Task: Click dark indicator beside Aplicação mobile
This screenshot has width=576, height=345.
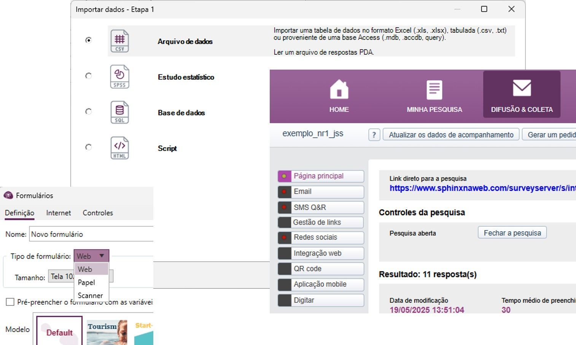Action: (284, 284)
